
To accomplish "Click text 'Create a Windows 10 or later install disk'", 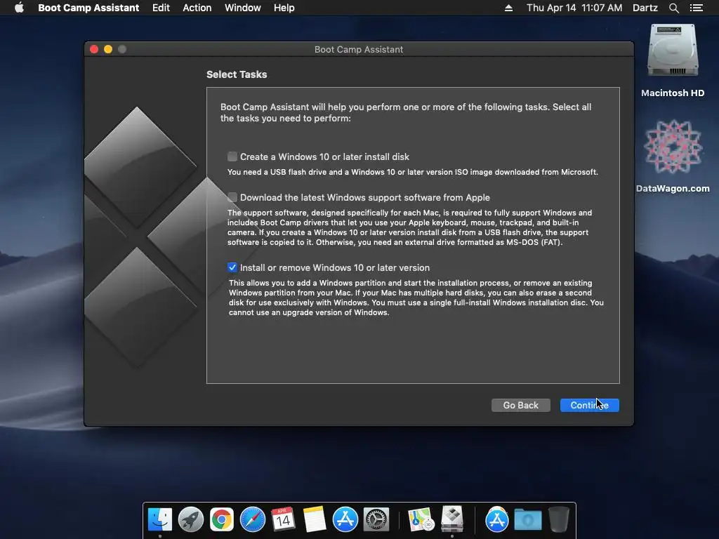I will click(x=324, y=157).
